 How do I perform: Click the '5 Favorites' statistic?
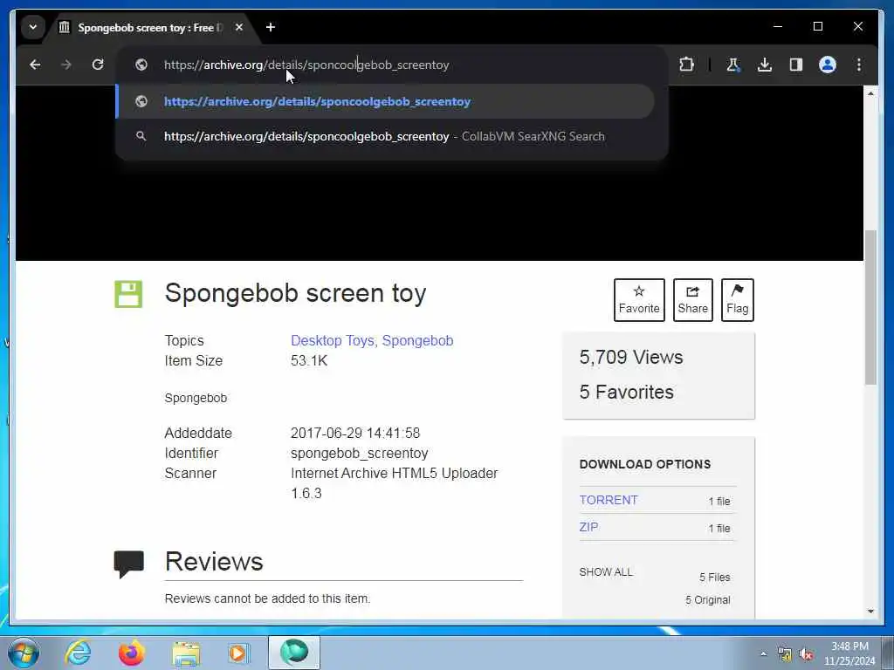(x=626, y=392)
